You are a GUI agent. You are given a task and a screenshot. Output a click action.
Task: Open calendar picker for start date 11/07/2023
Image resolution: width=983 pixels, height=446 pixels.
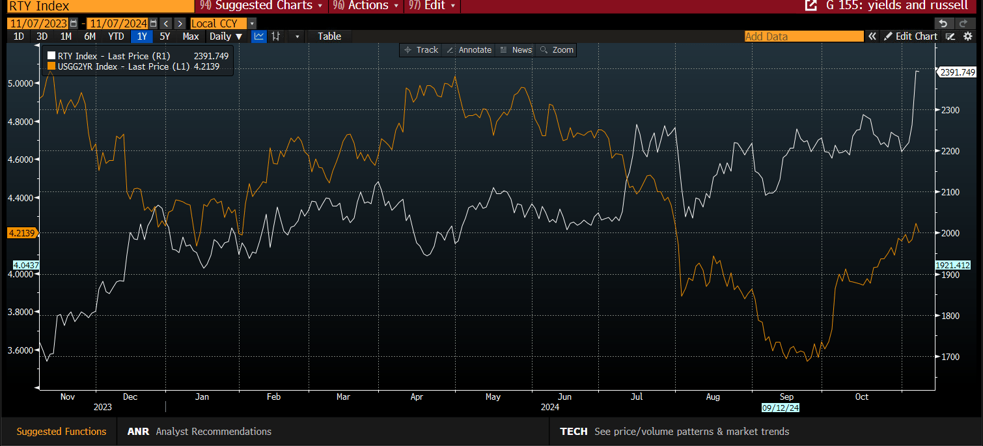74,23
